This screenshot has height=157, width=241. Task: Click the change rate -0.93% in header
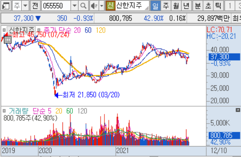pyautogui.click(x=83, y=18)
